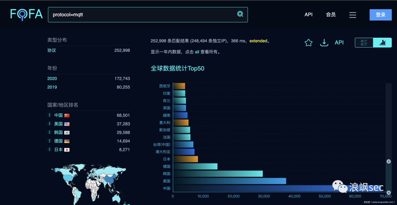
Task: Click the orange 日本 bar in chart
Action: coord(186,159)
